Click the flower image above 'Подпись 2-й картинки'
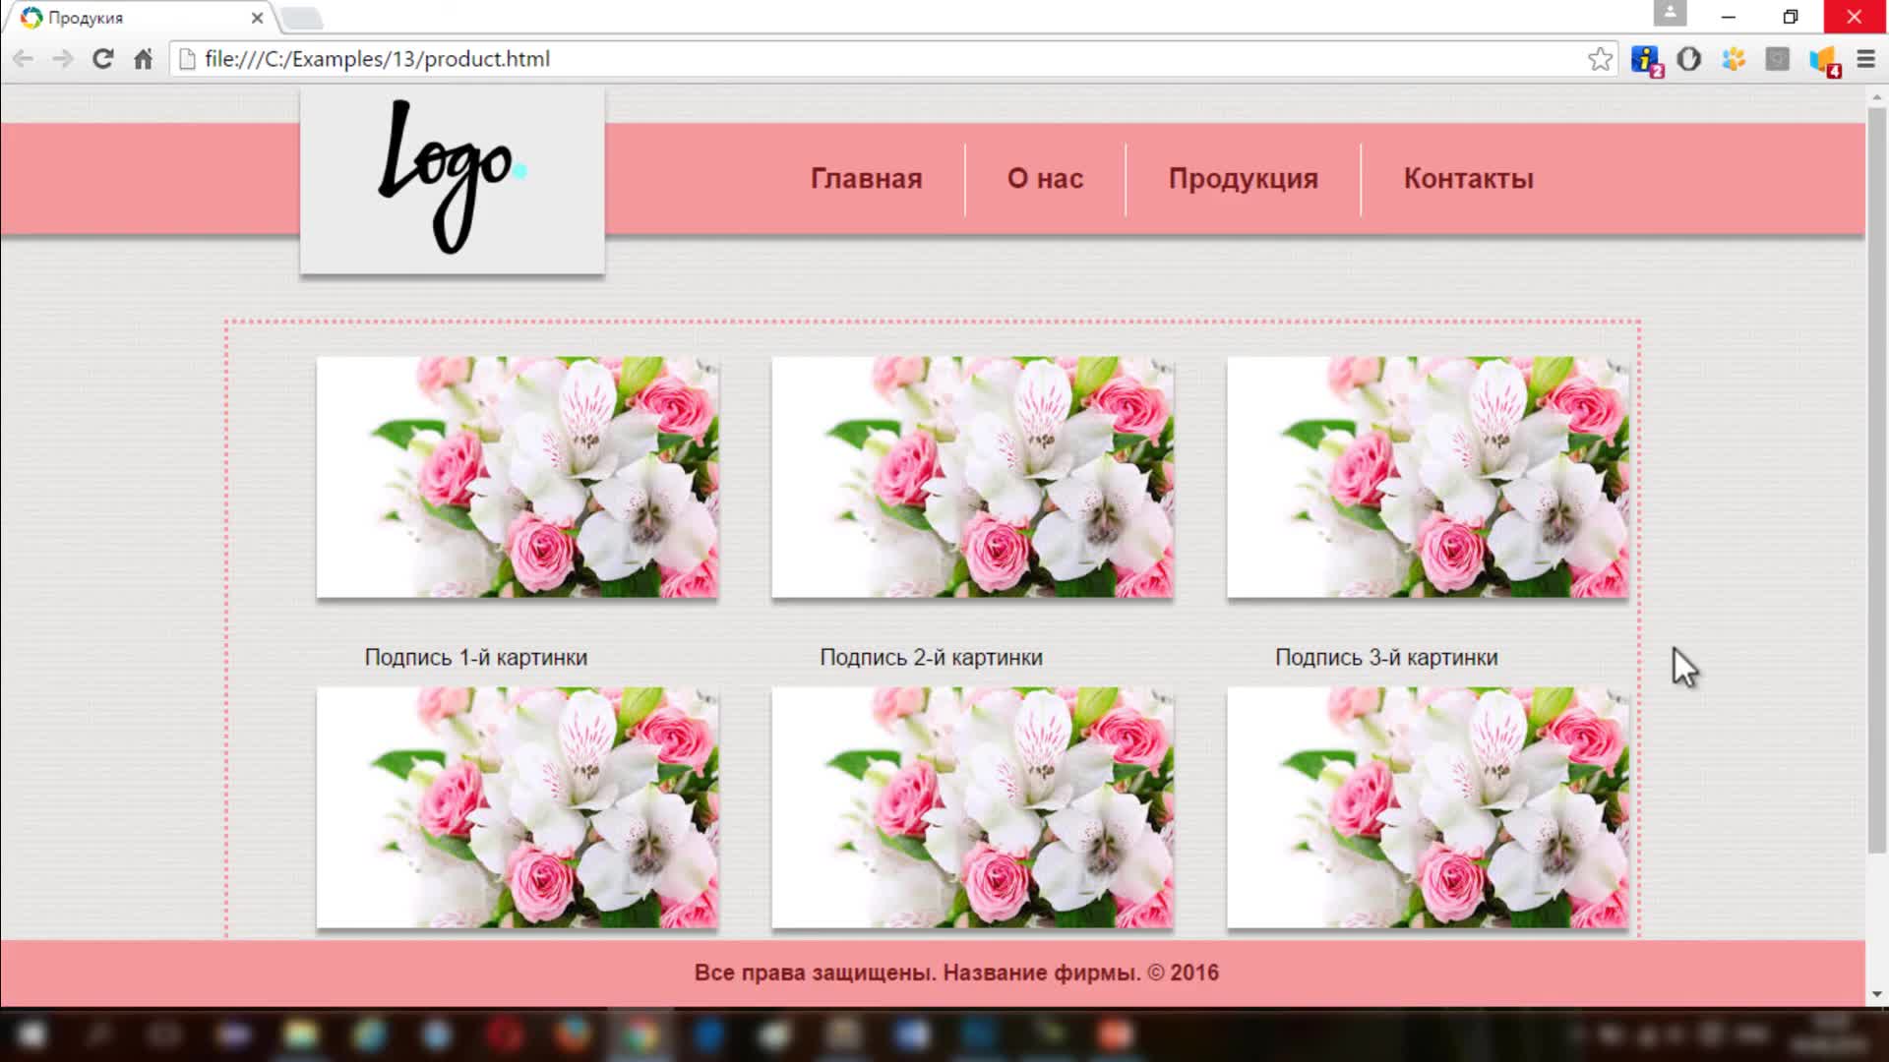Image resolution: width=1889 pixels, height=1062 pixels. tap(972, 477)
